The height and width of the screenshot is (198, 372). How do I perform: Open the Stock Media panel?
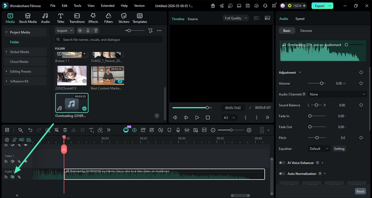click(28, 18)
